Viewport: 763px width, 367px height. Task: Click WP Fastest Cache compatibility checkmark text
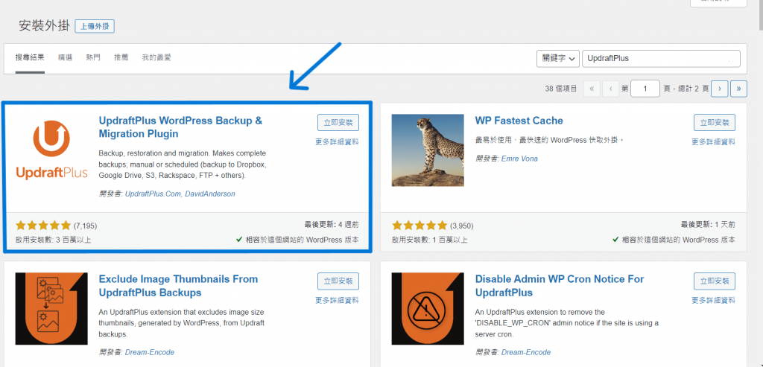674,240
